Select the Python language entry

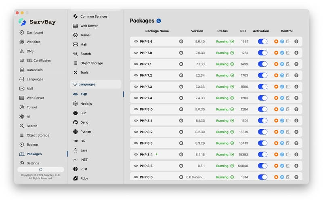click(86, 132)
